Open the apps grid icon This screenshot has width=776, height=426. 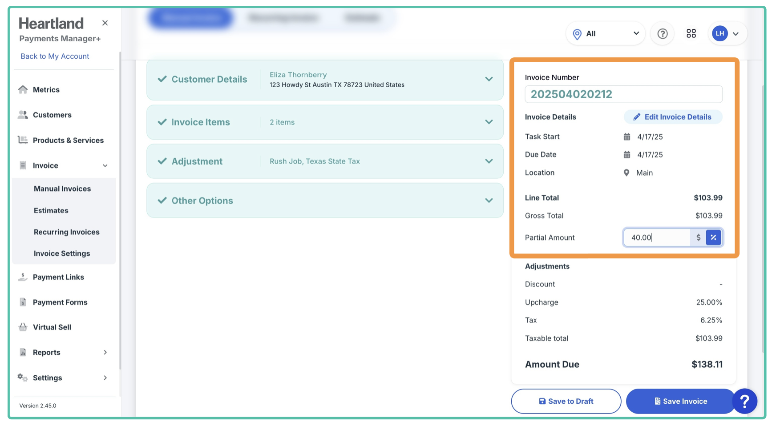691,34
